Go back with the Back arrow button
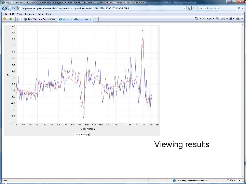Viewport: 246px width, 184px height. 4,8
